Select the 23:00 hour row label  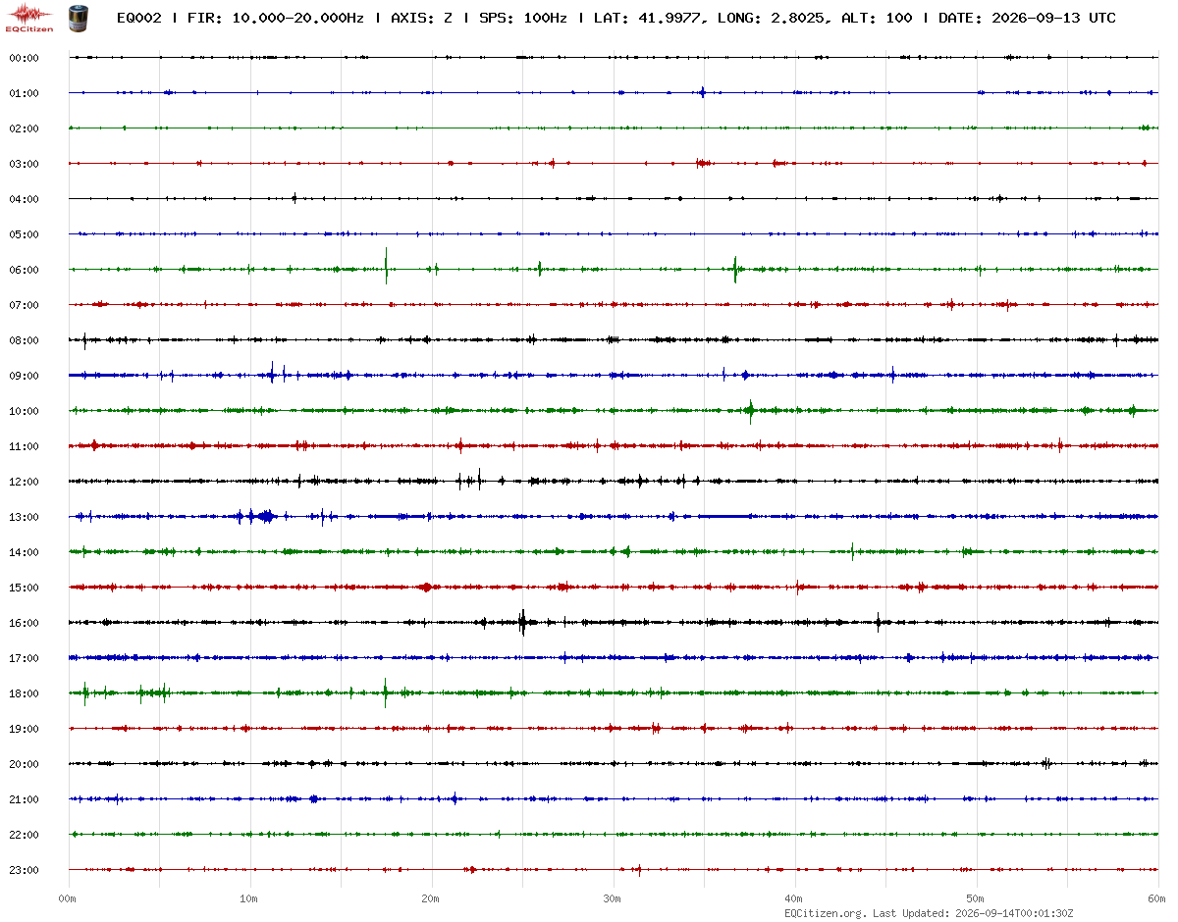[x=24, y=870]
